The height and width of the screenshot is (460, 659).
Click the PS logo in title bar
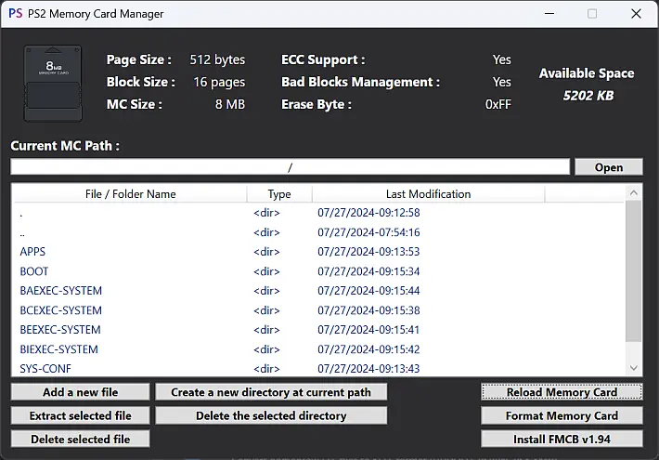tap(16, 13)
